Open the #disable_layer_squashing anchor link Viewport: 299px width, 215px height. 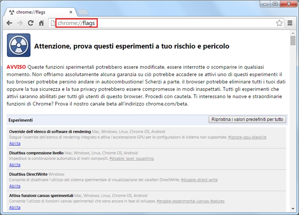point(132,158)
